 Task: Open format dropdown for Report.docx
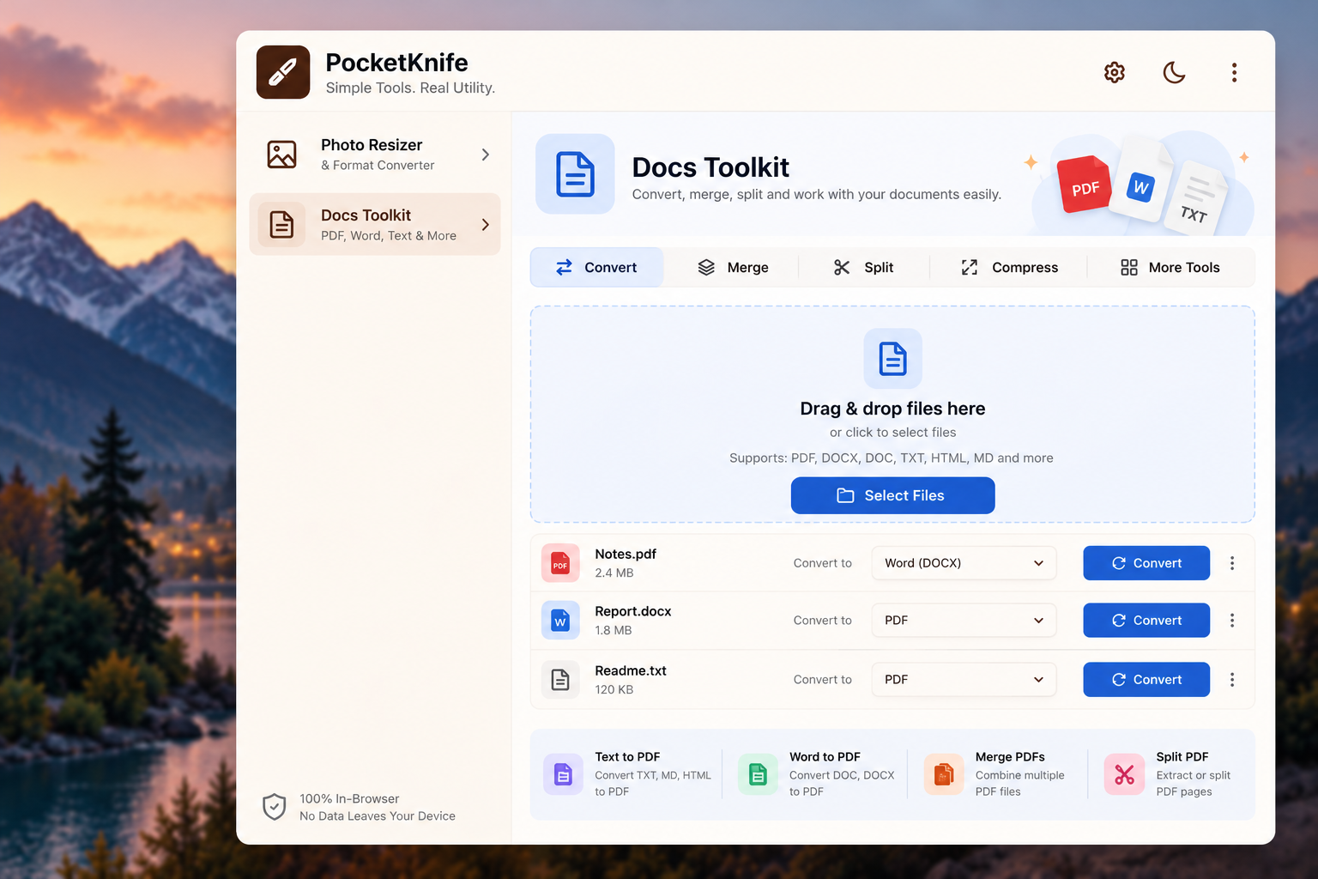pos(964,621)
